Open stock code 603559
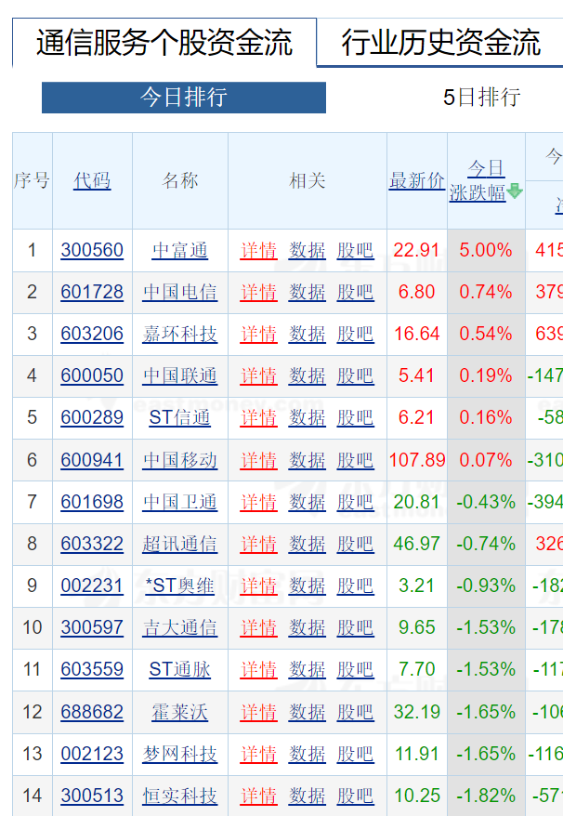The width and height of the screenshot is (563, 816). click(x=92, y=669)
